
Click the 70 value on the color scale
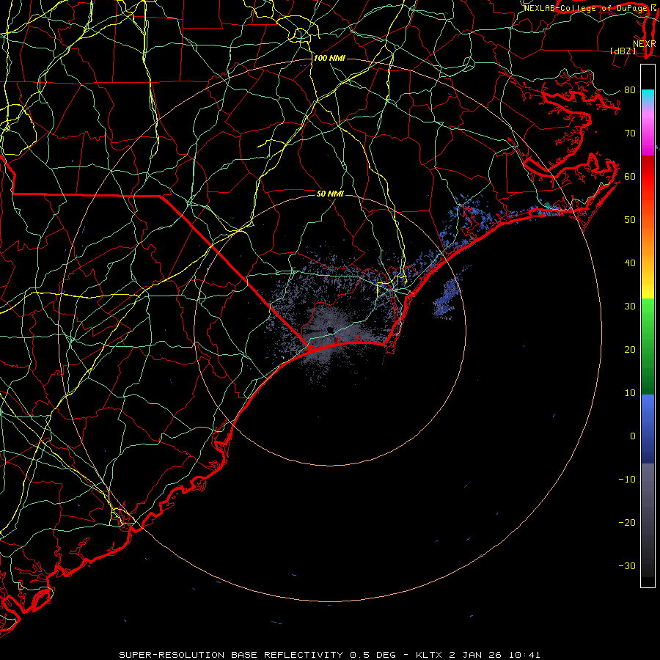tap(630, 133)
